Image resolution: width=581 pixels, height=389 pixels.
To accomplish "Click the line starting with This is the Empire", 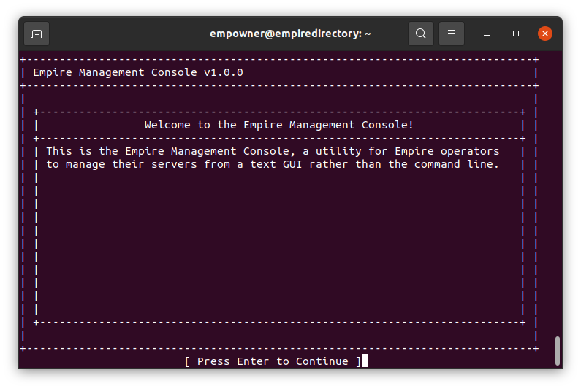I will pos(273,151).
